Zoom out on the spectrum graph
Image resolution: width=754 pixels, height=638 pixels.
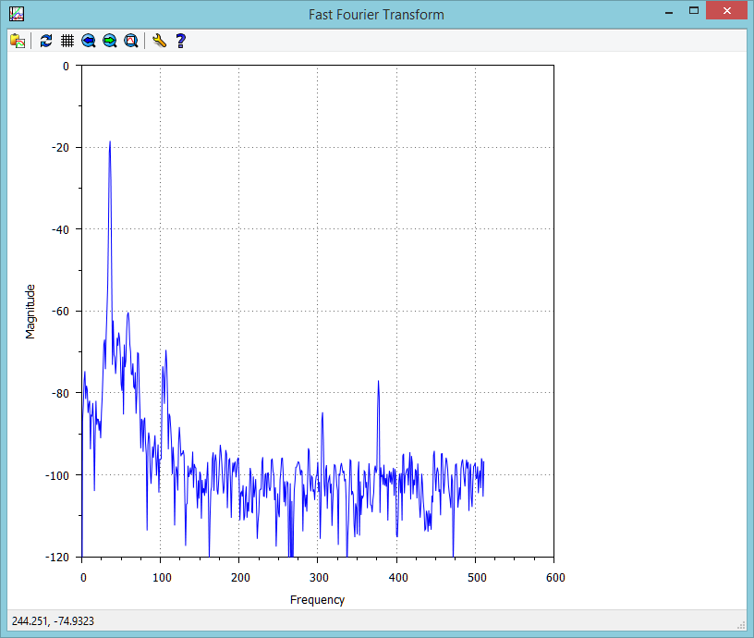click(x=87, y=40)
